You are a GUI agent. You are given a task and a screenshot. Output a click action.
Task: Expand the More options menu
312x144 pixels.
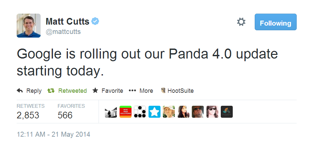[x=141, y=91]
